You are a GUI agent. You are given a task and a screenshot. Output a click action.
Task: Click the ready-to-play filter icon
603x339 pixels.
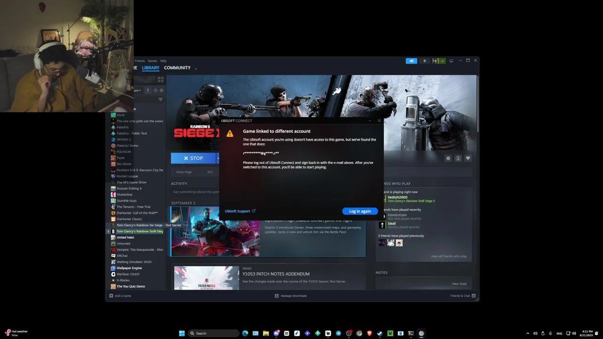[x=162, y=90]
